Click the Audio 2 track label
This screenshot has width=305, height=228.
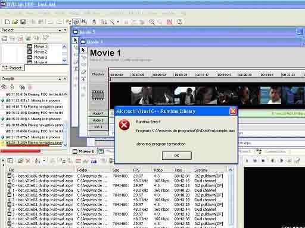[98, 121]
